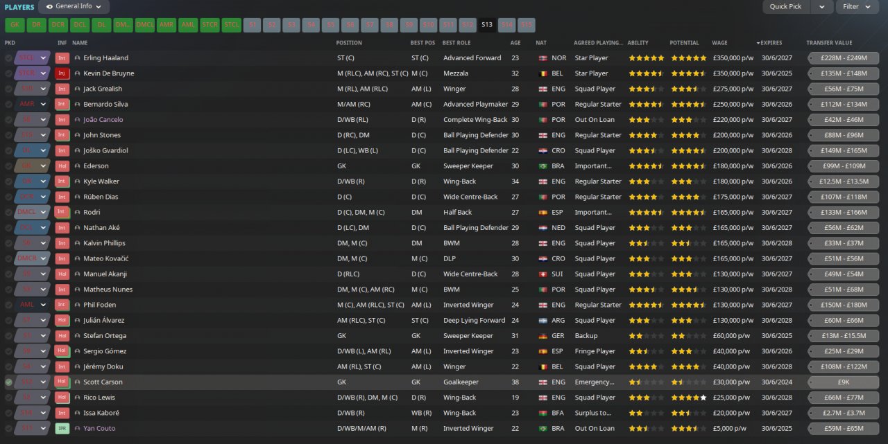Select the STCL position tab

click(x=232, y=26)
